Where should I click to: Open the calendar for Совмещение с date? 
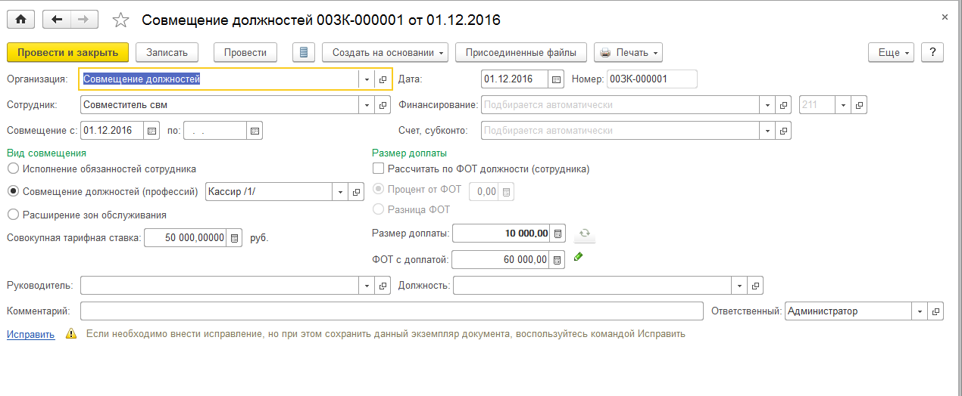(152, 131)
